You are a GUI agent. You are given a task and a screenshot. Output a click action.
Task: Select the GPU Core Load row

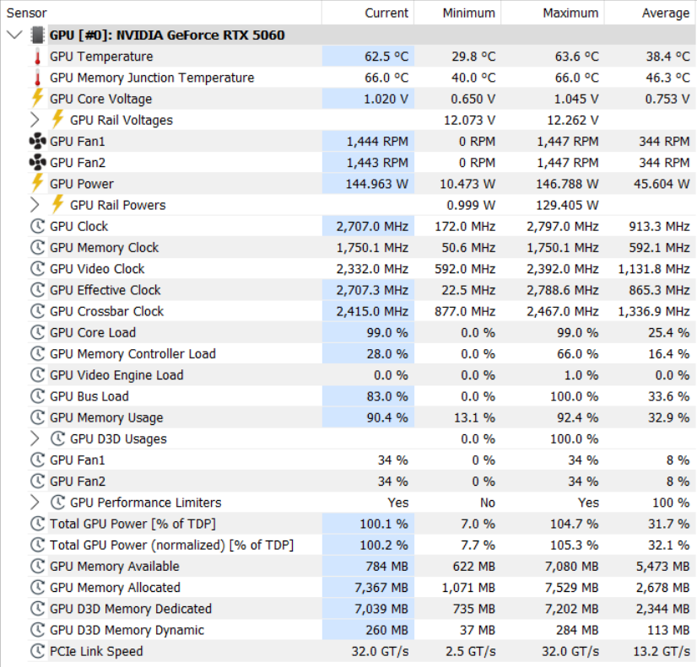[362, 332]
